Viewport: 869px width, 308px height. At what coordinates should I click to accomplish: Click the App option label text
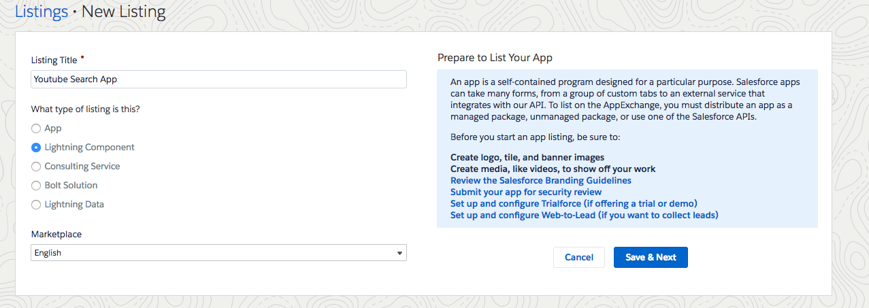53,129
